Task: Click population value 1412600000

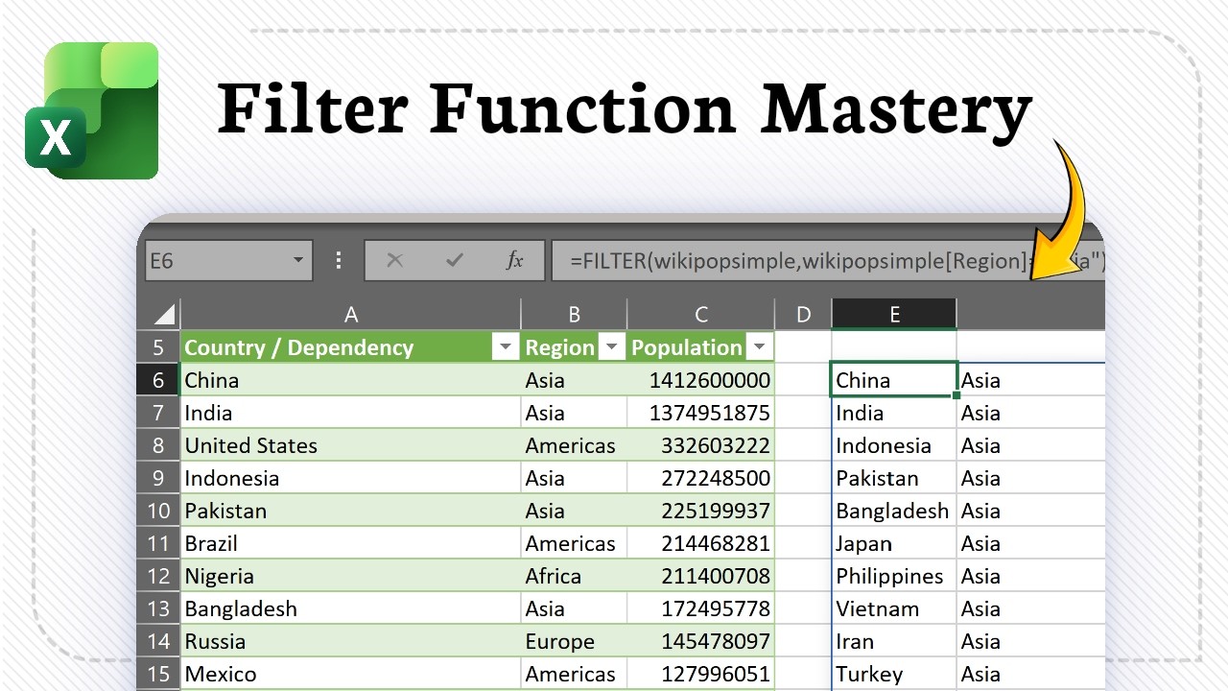Action: pyautogui.click(x=701, y=380)
